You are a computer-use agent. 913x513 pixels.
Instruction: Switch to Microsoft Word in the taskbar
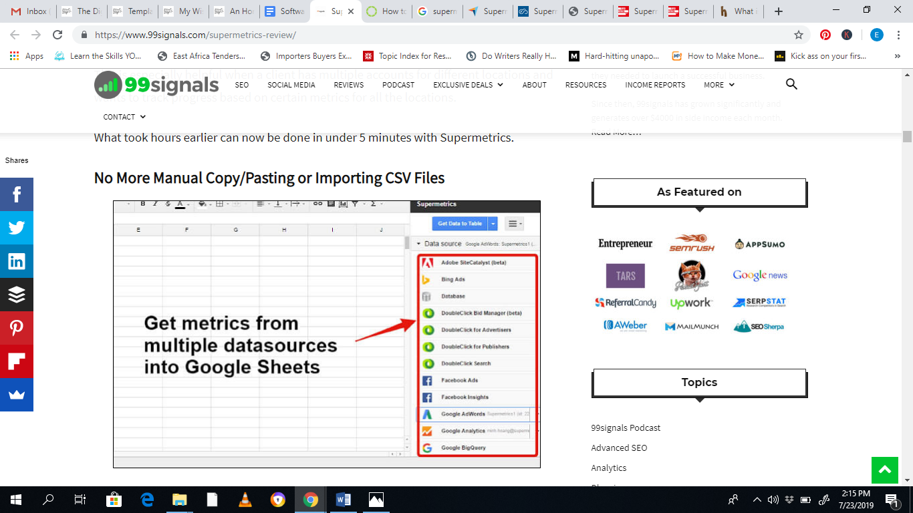pyautogui.click(x=344, y=500)
